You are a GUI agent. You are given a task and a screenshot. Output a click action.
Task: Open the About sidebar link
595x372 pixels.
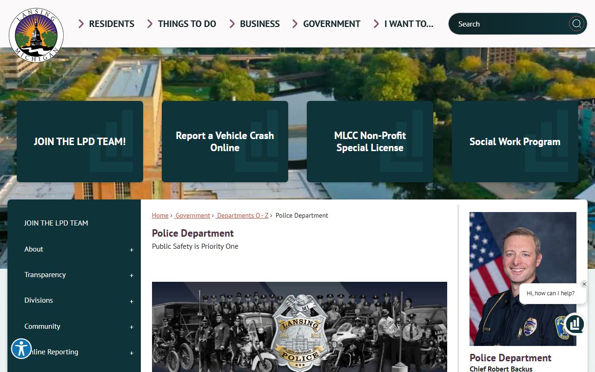point(34,249)
